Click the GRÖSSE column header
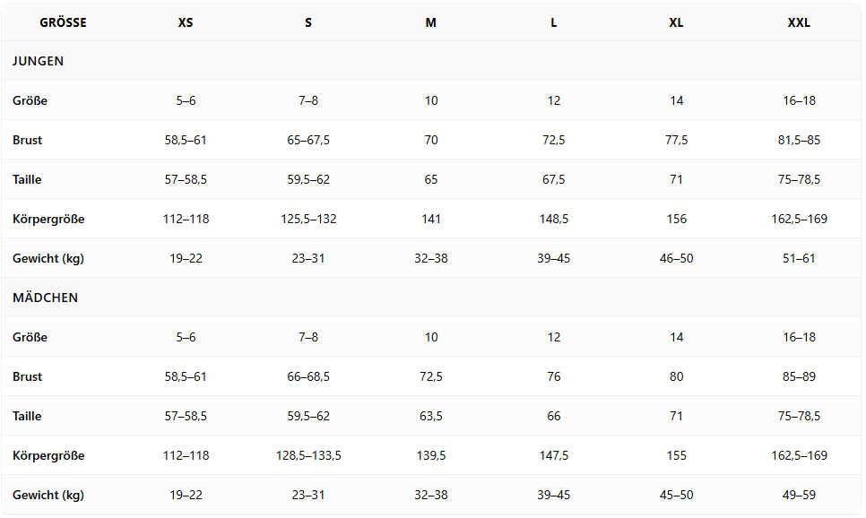This screenshot has height=518, width=866. tap(63, 22)
